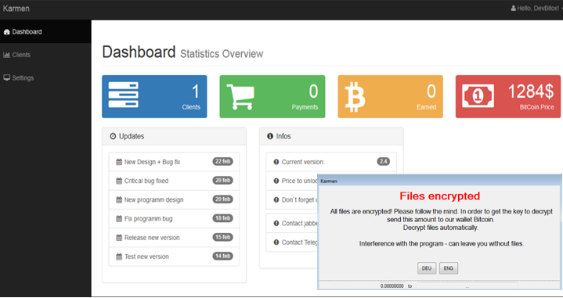
Task: Open the Test new version update
Action: click(x=174, y=257)
